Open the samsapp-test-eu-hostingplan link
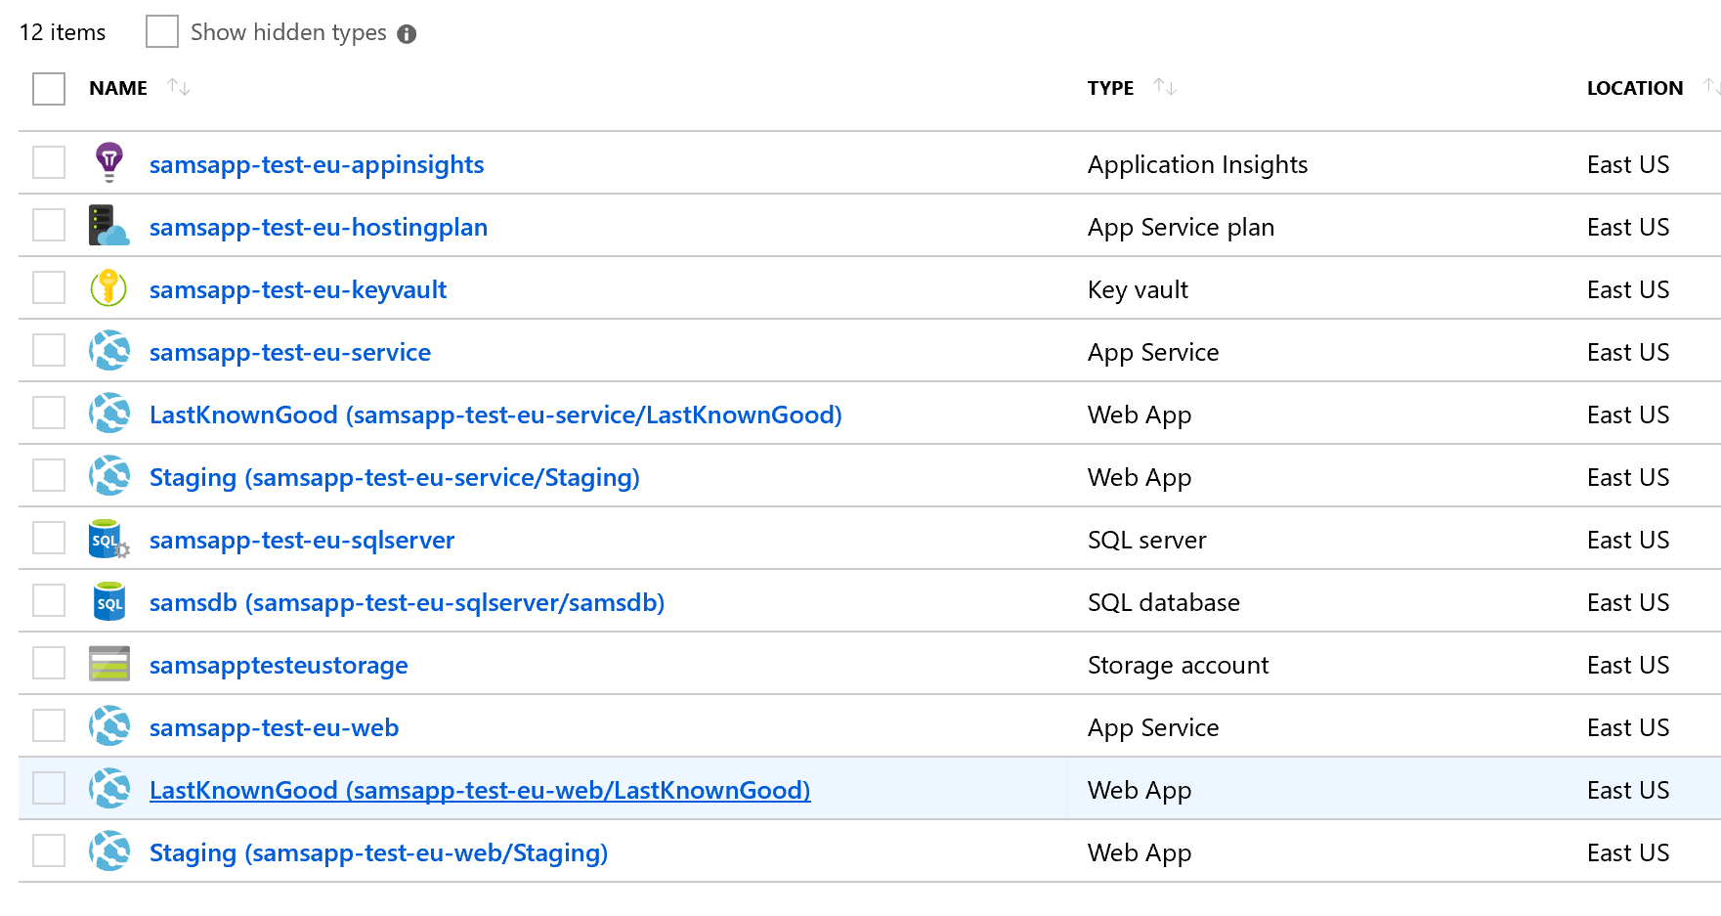Image resolution: width=1721 pixels, height=916 pixels. coord(319,227)
